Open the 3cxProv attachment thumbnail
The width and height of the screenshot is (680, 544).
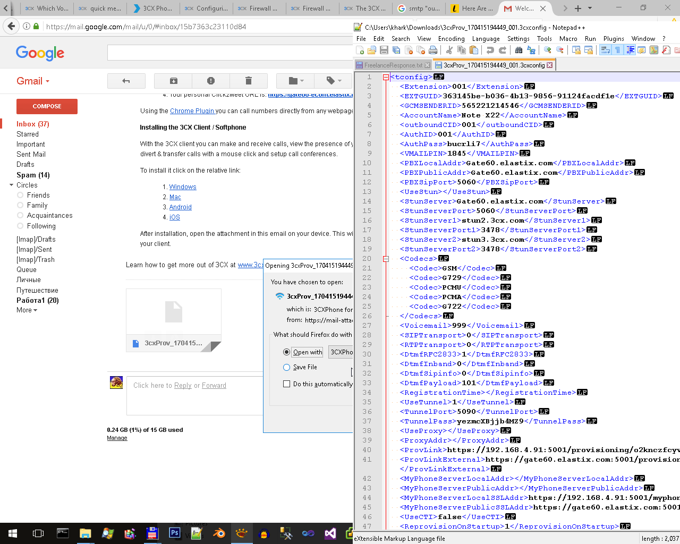coord(174,320)
